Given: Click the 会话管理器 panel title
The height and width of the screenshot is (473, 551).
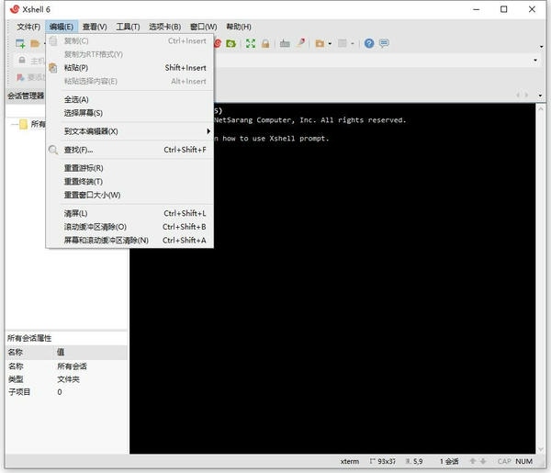Looking at the screenshot, I should (x=26, y=96).
